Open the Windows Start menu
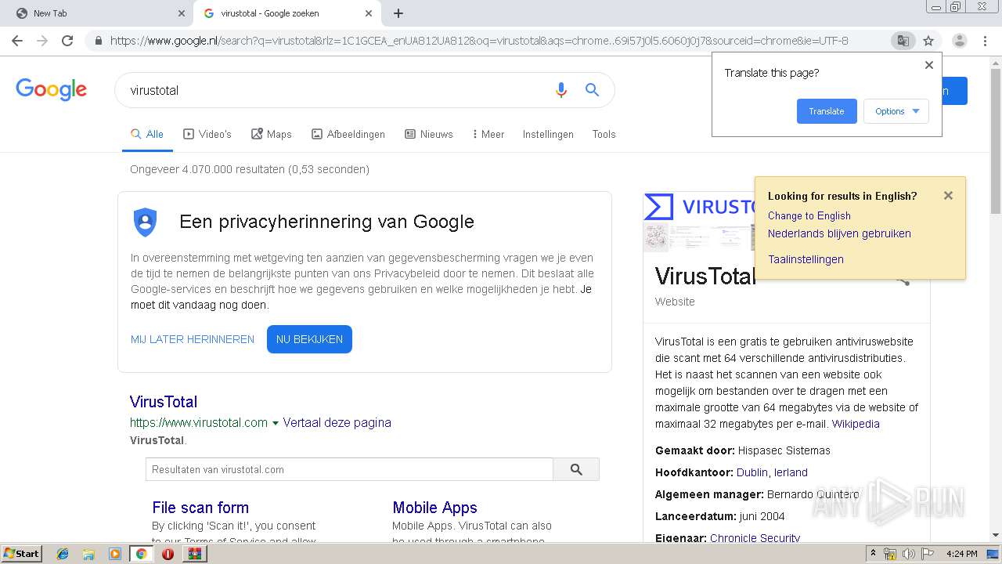The height and width of the screenshot is (564, 1002). coord(21,554)
